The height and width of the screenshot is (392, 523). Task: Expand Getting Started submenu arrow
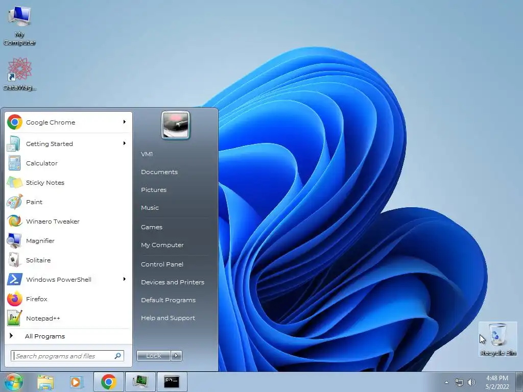(125, 143)
